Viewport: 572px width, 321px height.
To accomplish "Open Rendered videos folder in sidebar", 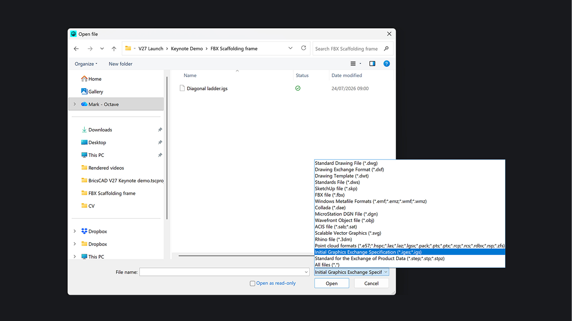I will [106, 168].
